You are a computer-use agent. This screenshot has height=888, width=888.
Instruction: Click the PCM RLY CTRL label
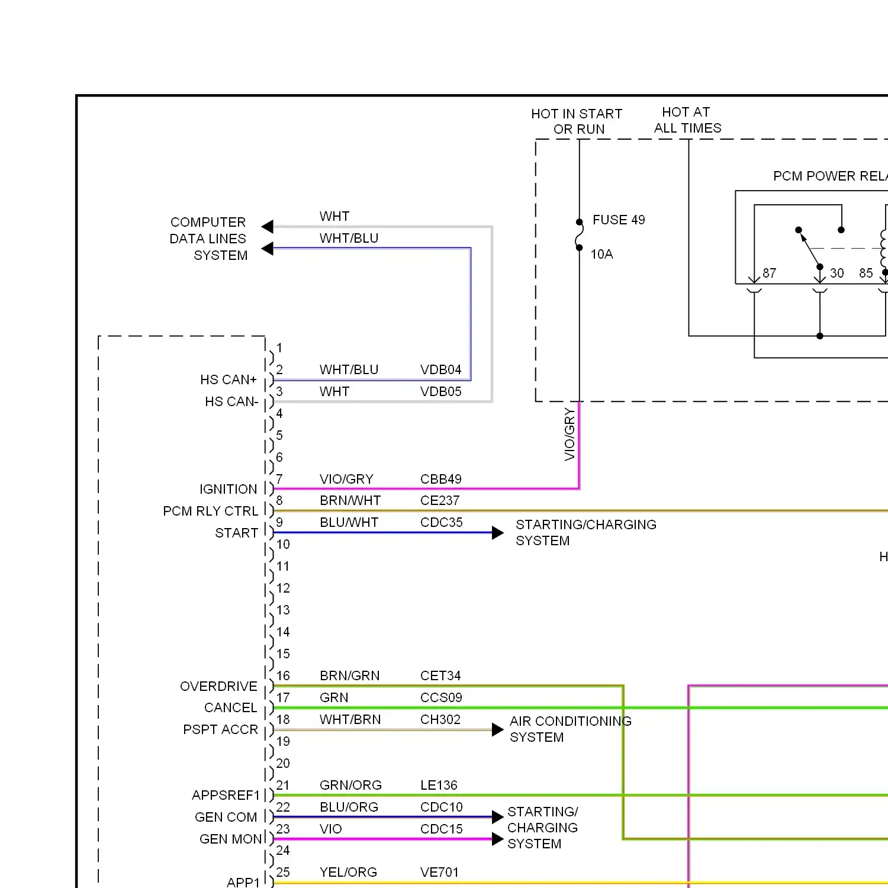click(210, 511)
